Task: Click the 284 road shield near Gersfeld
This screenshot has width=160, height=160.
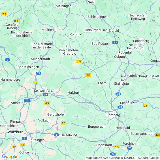Action: pos(16,21)
